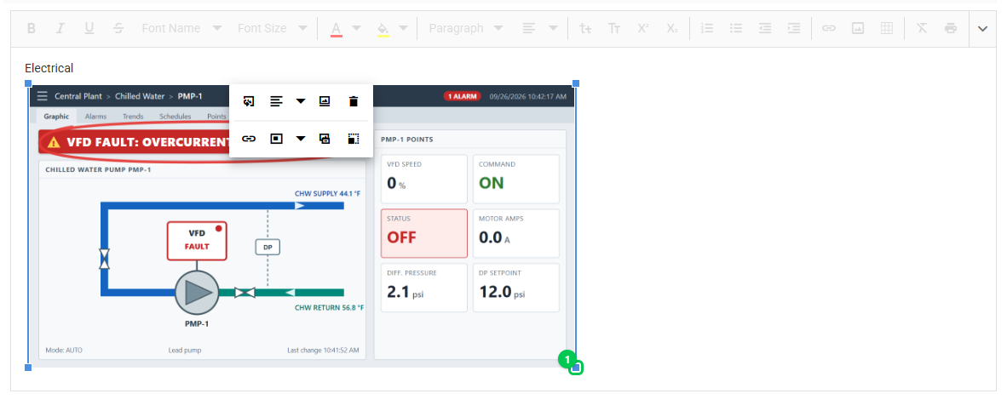The image size is (1007, 405).
Task: Expand the font color dropdown arrow
Action: pos(357,28)
